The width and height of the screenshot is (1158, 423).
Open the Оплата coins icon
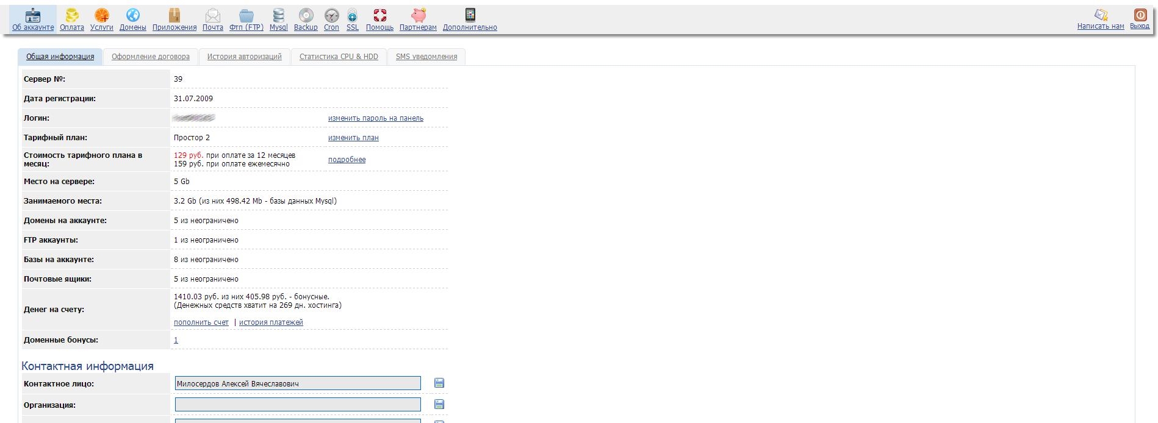(72, 15)
